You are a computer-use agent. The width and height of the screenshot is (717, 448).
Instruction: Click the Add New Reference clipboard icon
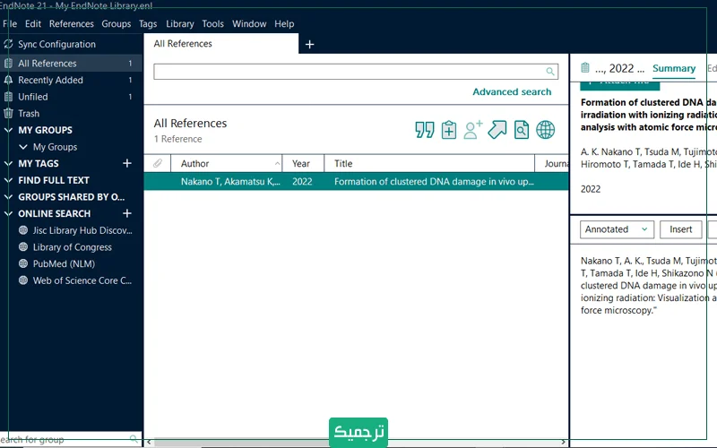point(449,130)
